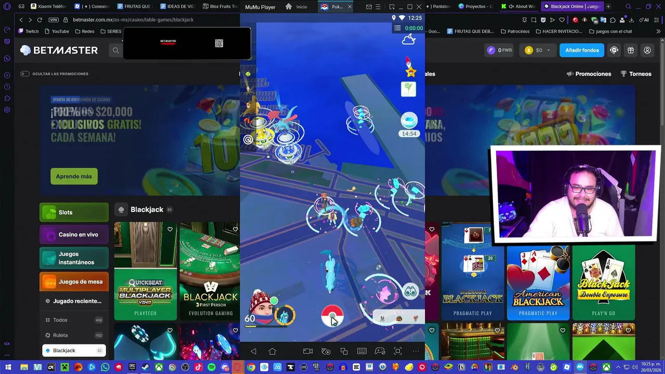665x374 pixels.
Task: Open the Poké Ball main menu in Pokémon GO
Action: [x=332, y=316]
